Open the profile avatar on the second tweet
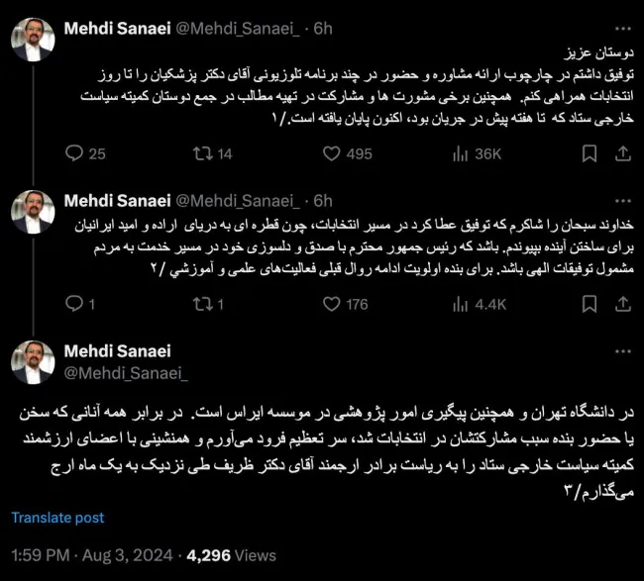The height and width of the screenshot is (581, 644). 33,212
